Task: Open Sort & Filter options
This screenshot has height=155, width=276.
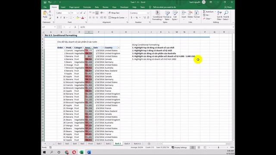Action: (220, 15)
